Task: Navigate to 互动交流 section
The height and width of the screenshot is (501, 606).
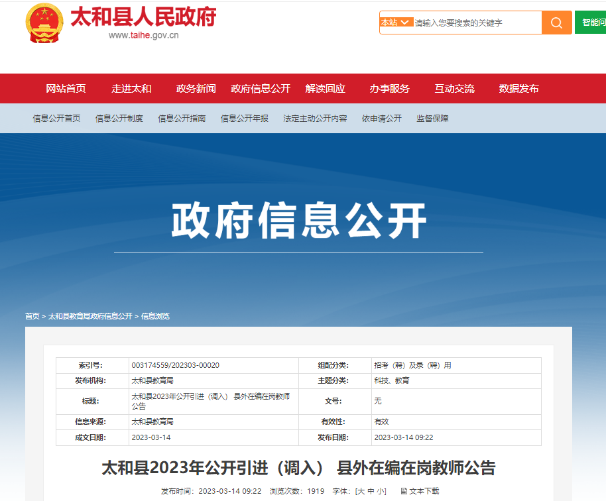Action: 454,89
